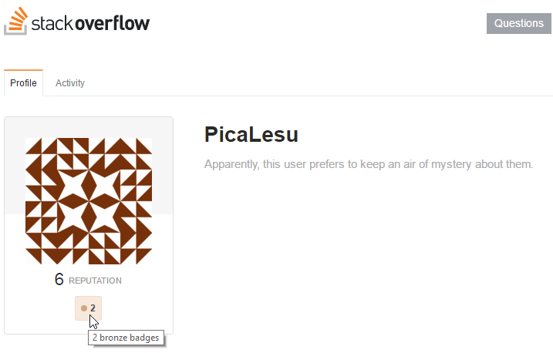Click the badge count number 2
The height and width of the screenshot is (353, 553).
pos(93,308)
